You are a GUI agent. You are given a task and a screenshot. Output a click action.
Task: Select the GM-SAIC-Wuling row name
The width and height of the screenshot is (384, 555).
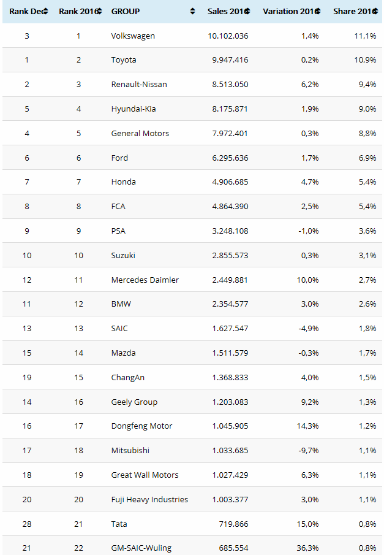pyautogui.click(x=142, y=548)
